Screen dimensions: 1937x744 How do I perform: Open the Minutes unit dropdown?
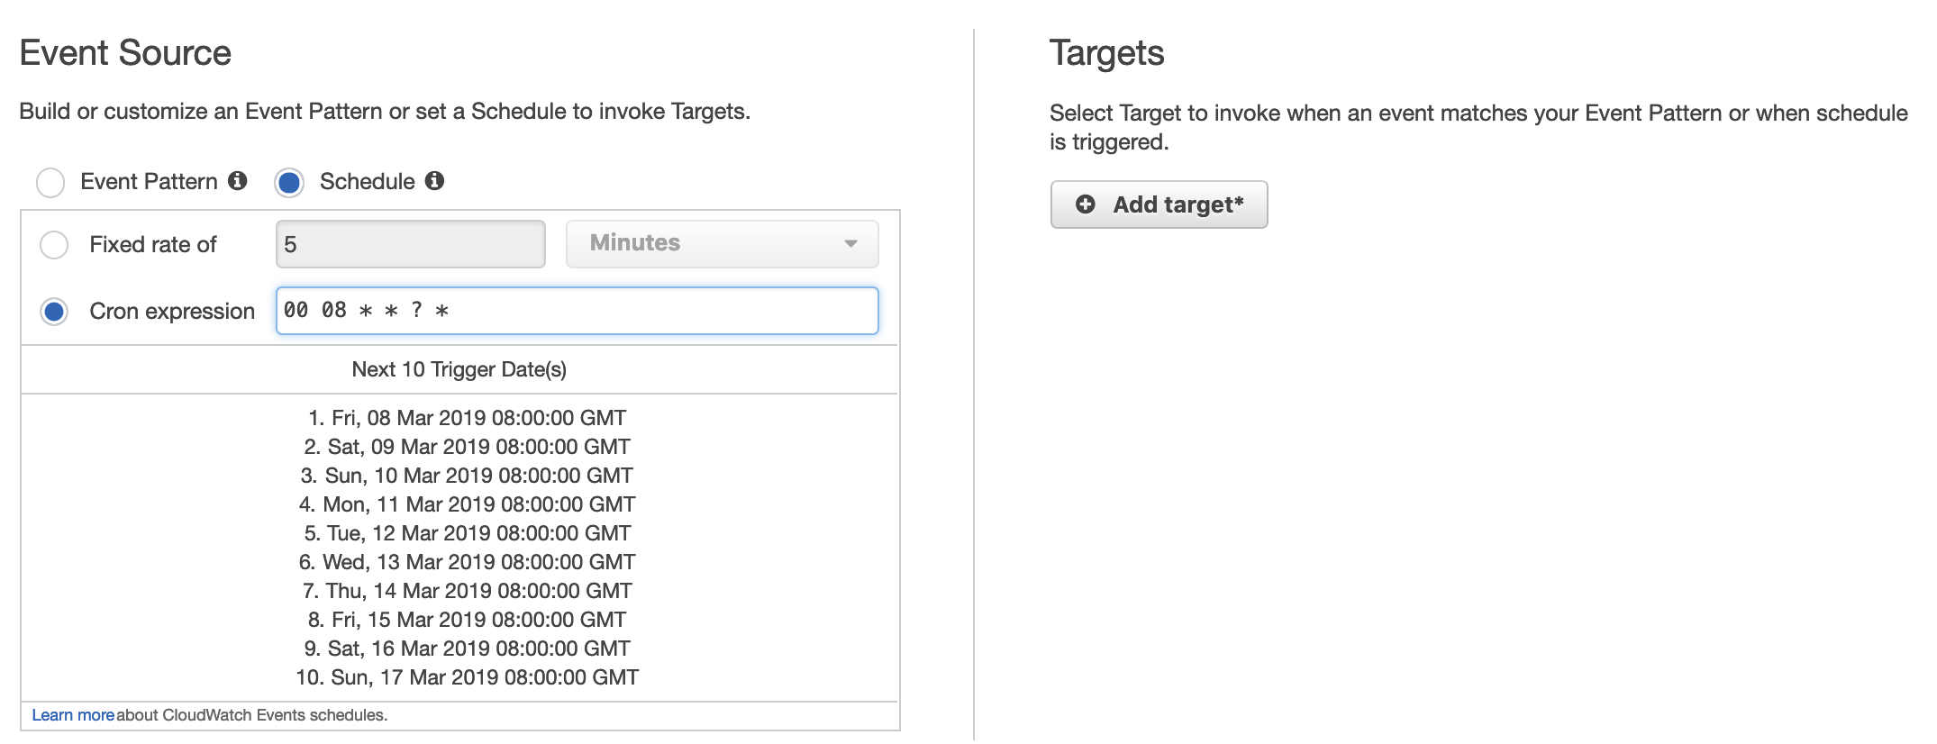[x=722, y=244]
